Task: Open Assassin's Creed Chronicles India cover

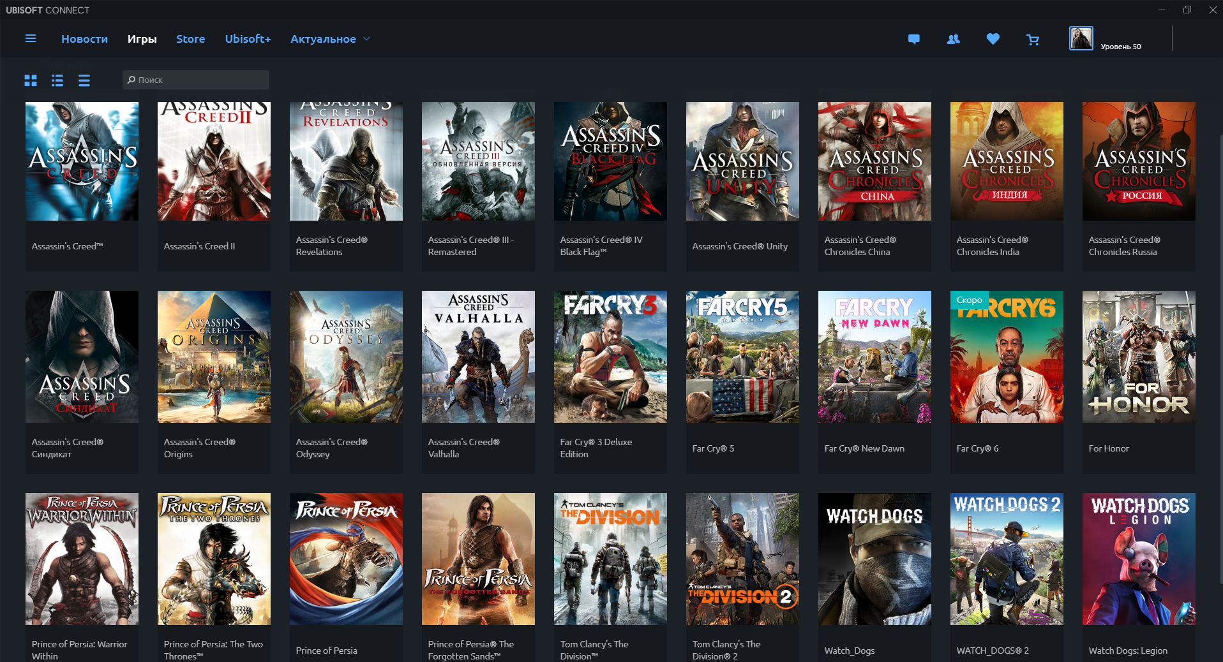Action: [1007, 161]
